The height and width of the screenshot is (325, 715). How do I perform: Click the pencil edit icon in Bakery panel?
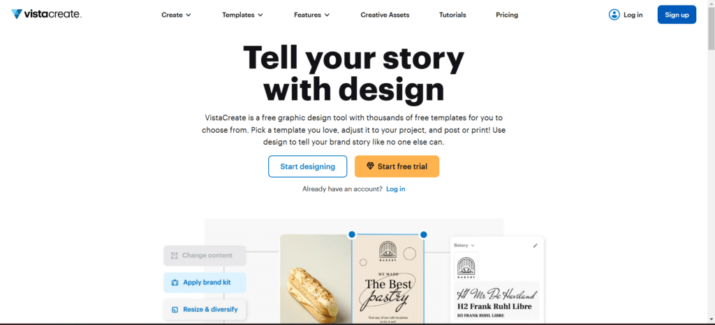click(x=536, y=245)
